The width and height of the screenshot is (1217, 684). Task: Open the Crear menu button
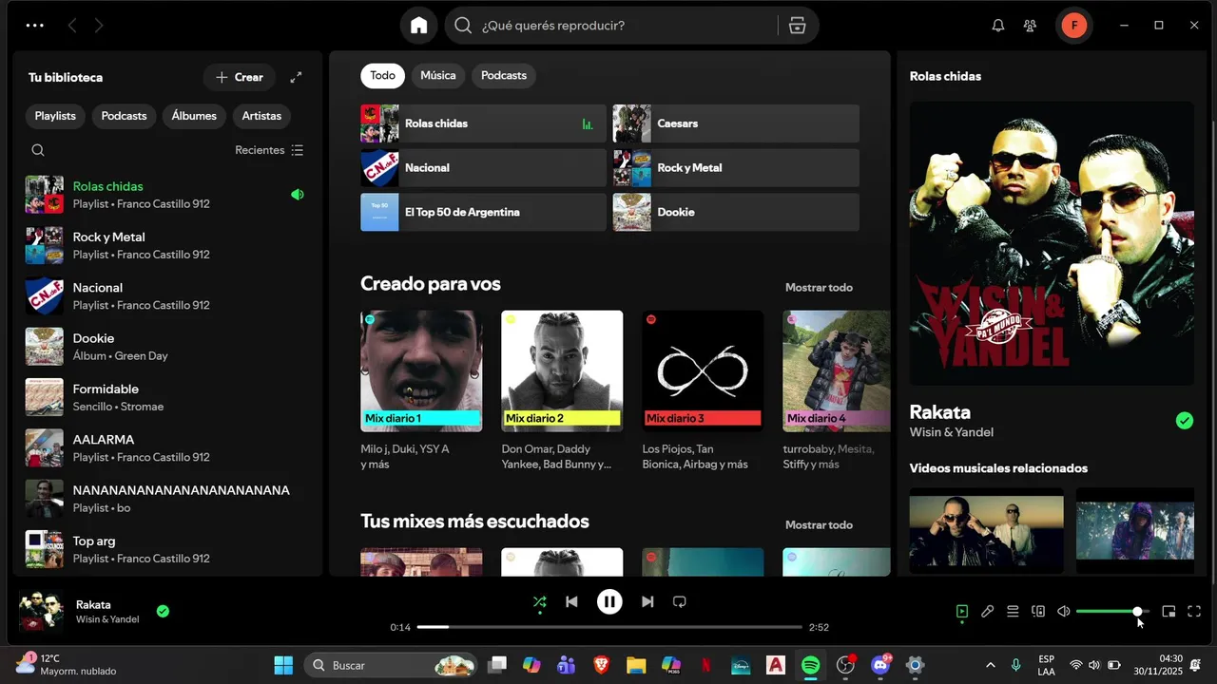(x=239, y=77)
